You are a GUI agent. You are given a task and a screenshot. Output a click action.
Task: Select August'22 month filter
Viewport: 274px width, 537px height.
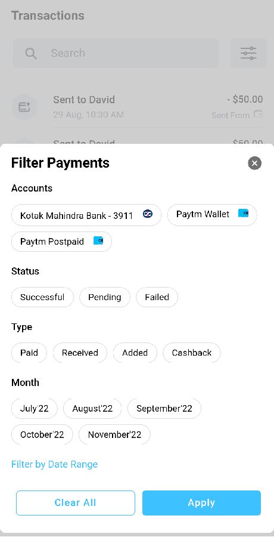tap(92, 408)
